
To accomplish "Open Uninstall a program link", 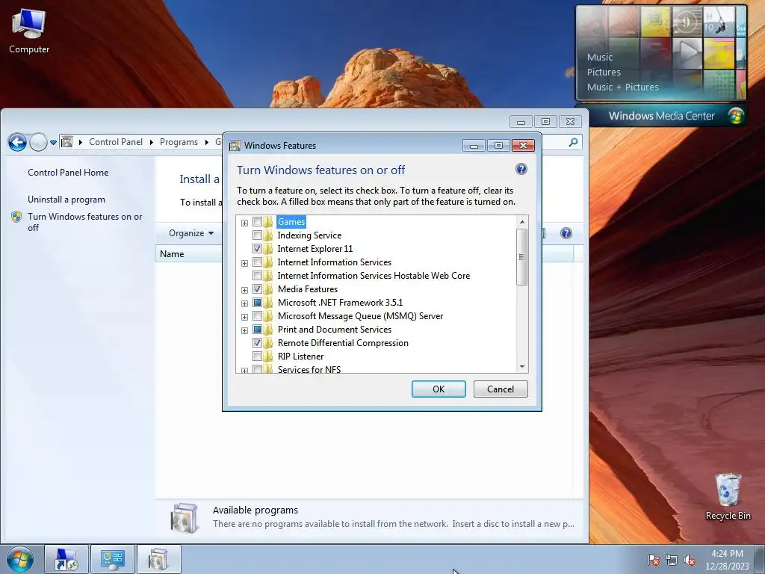I will (x=66, y=199).
